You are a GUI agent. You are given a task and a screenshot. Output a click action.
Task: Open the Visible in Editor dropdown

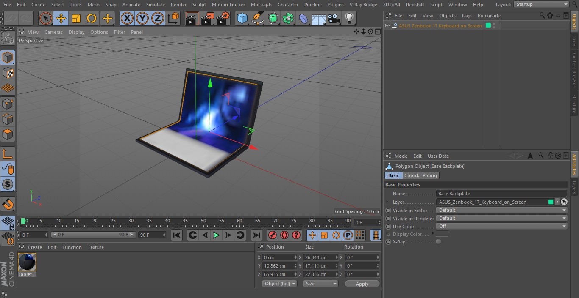[x=502, y=210]
